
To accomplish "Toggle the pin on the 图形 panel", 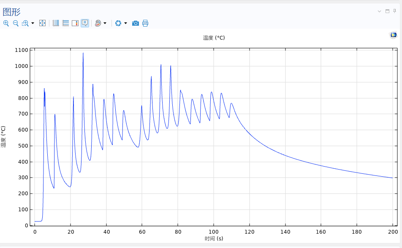I will 394,11.
